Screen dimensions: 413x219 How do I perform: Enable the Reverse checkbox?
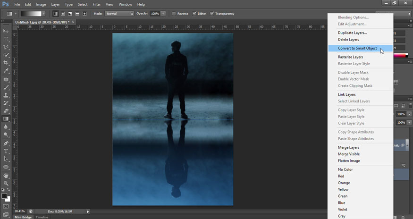pyautogui.click(x=174, y=14)
